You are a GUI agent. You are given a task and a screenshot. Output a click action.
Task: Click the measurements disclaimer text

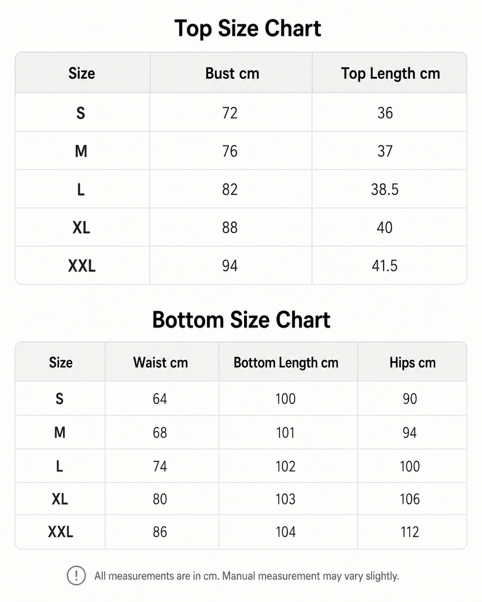[x=247, y=576]
